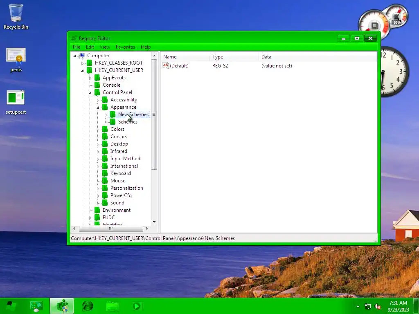Expand the AppEvents key arrow

coord(90,78)
